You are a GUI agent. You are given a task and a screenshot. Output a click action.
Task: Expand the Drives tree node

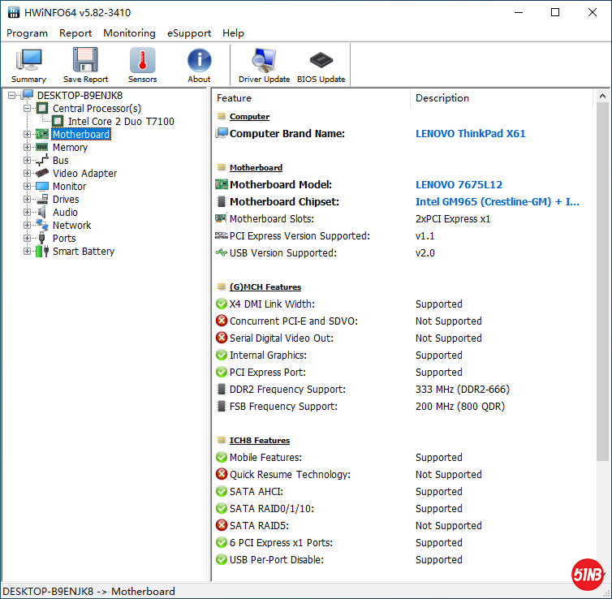point(27,200)
